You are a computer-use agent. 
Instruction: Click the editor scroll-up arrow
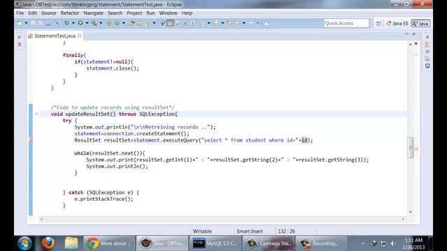click(x=411, y=44)
